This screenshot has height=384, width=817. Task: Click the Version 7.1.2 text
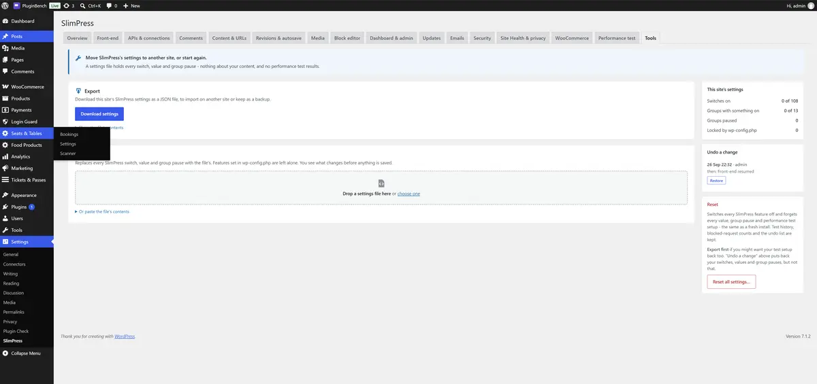pos(799,336)
